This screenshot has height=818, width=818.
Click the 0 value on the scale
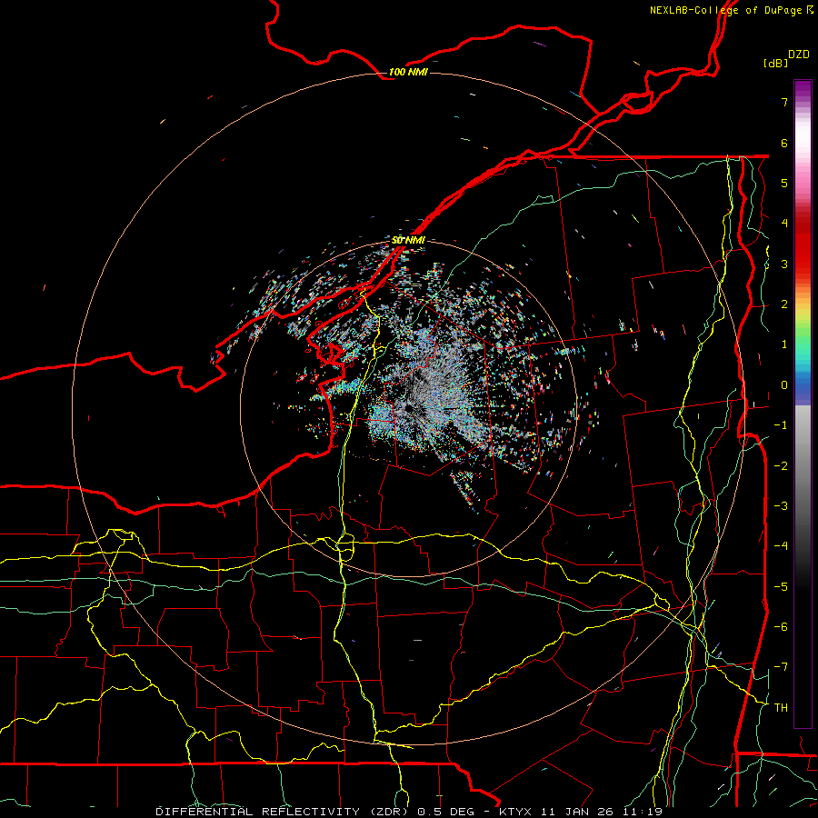pyautogui.click(x=784, y=385)
